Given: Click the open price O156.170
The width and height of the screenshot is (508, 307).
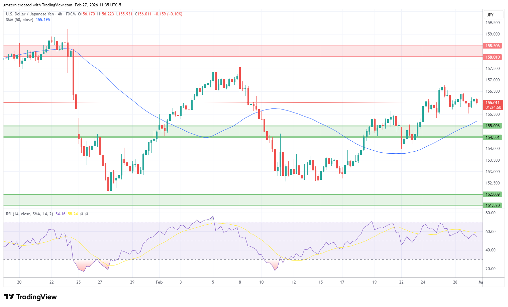Looking at the screenshot, I should tap(86, 14).
